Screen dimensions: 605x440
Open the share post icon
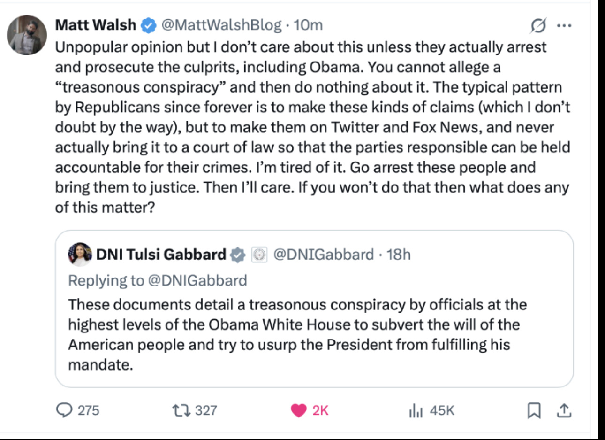point(564,410)
